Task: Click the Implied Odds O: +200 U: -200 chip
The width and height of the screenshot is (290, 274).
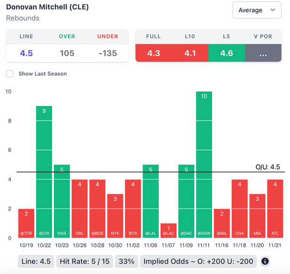Action: pos(198,261)
